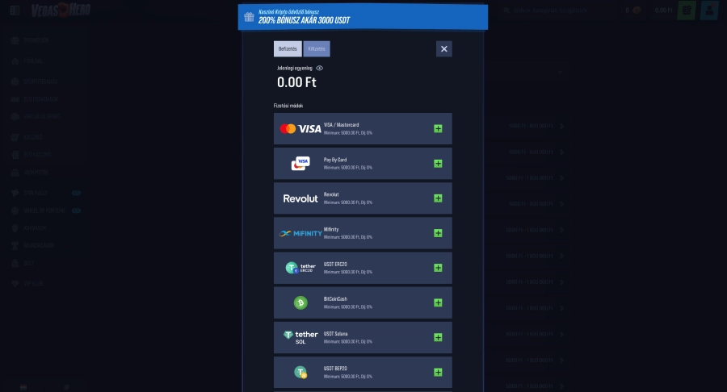Open Wheel of Fortune in the sidebar
Viewport: 727px width, 392px height.
[x=46, y=211]
